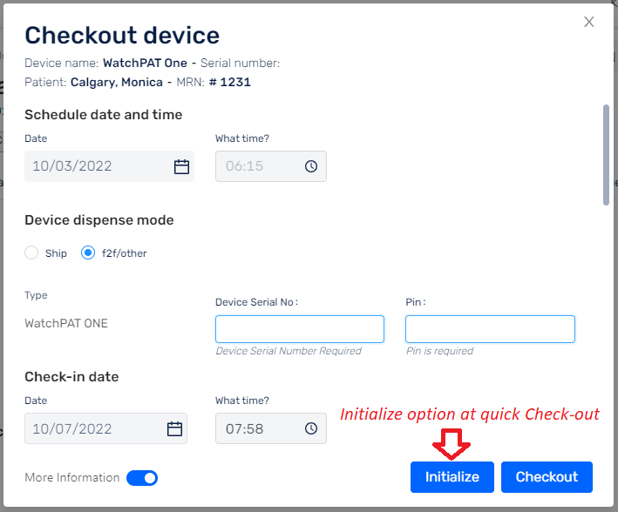Click the dialog vertical scrollbar
Viewport: 618px width, 512px height.
pos(606,155)
